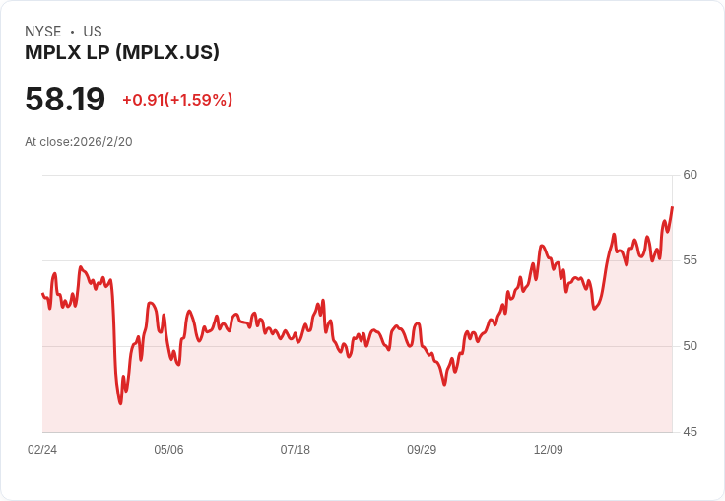Viewport: 725px width, 501px height.
Task: Click the July spike near 07/18
Action: [x=323, y=301]
